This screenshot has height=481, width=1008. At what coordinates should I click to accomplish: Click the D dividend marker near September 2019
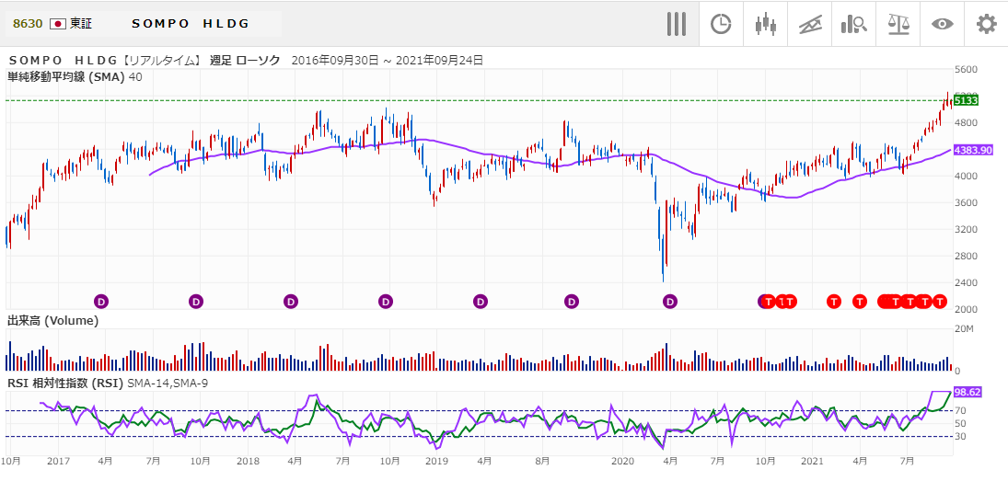572,301
